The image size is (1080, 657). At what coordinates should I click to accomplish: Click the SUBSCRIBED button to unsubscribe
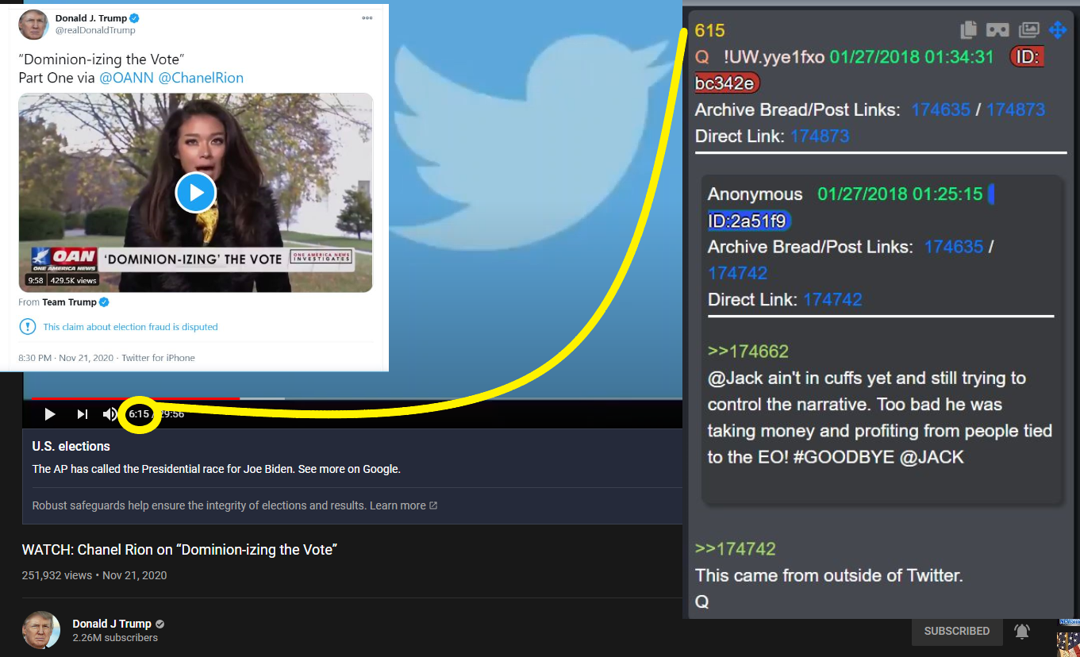[x=956, y=632]
